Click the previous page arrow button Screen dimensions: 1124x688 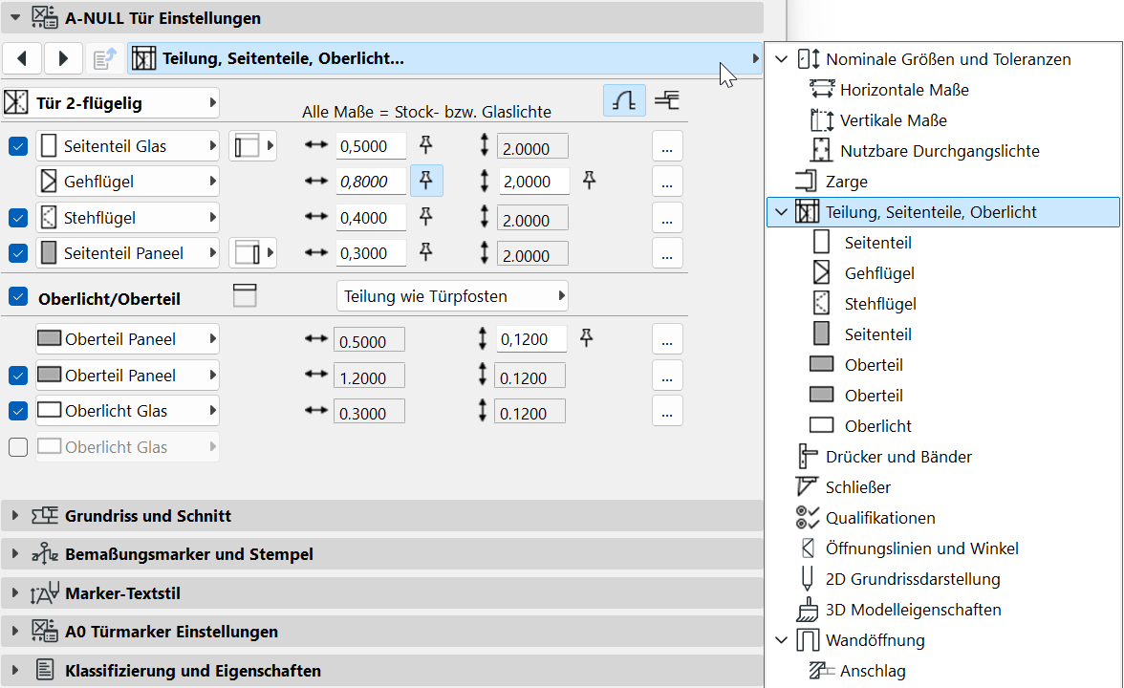(22, 59)
